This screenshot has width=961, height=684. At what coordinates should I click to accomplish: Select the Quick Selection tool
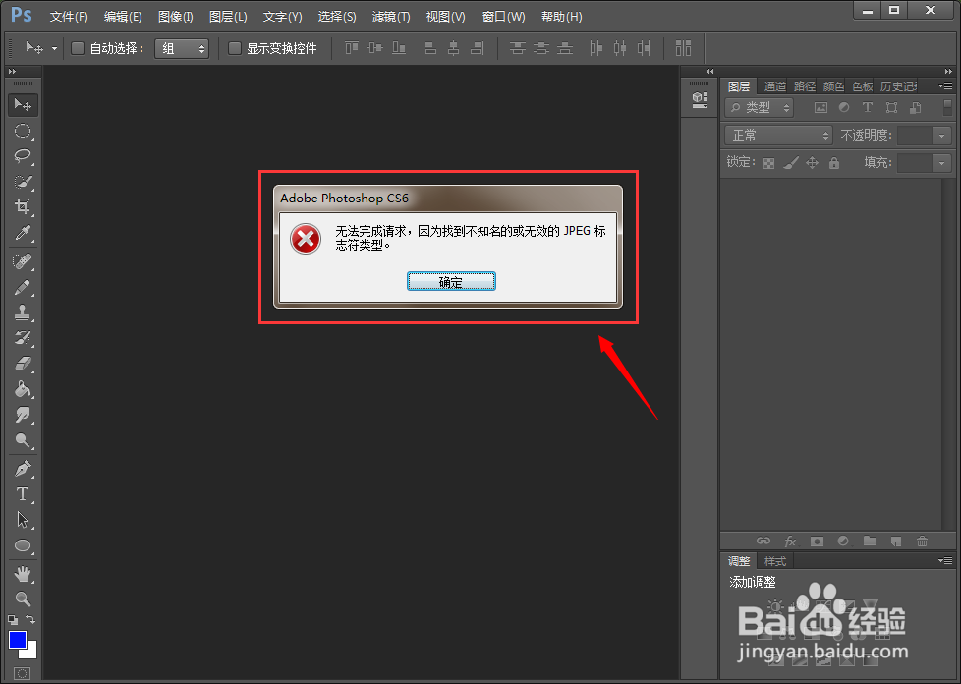tap(23, 182)
